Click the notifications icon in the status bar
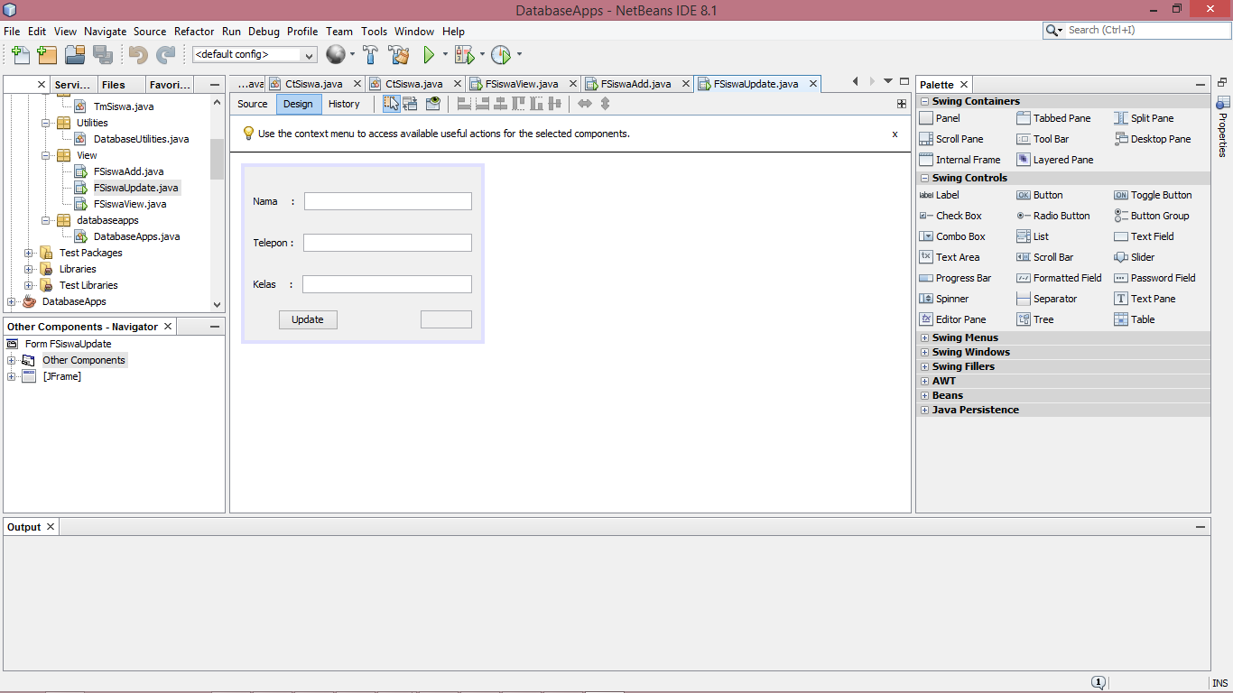 click(x=1098, y=683)
